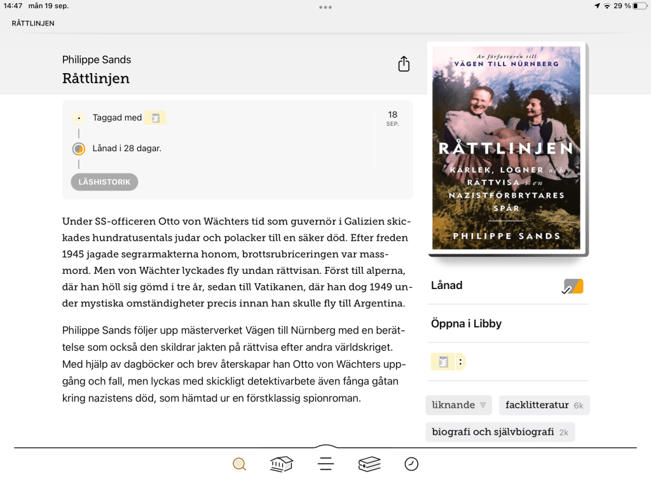Viewport: 651px width, 488px height.
Task: Tap the orange loan status badge
Action: pos(573,287)
